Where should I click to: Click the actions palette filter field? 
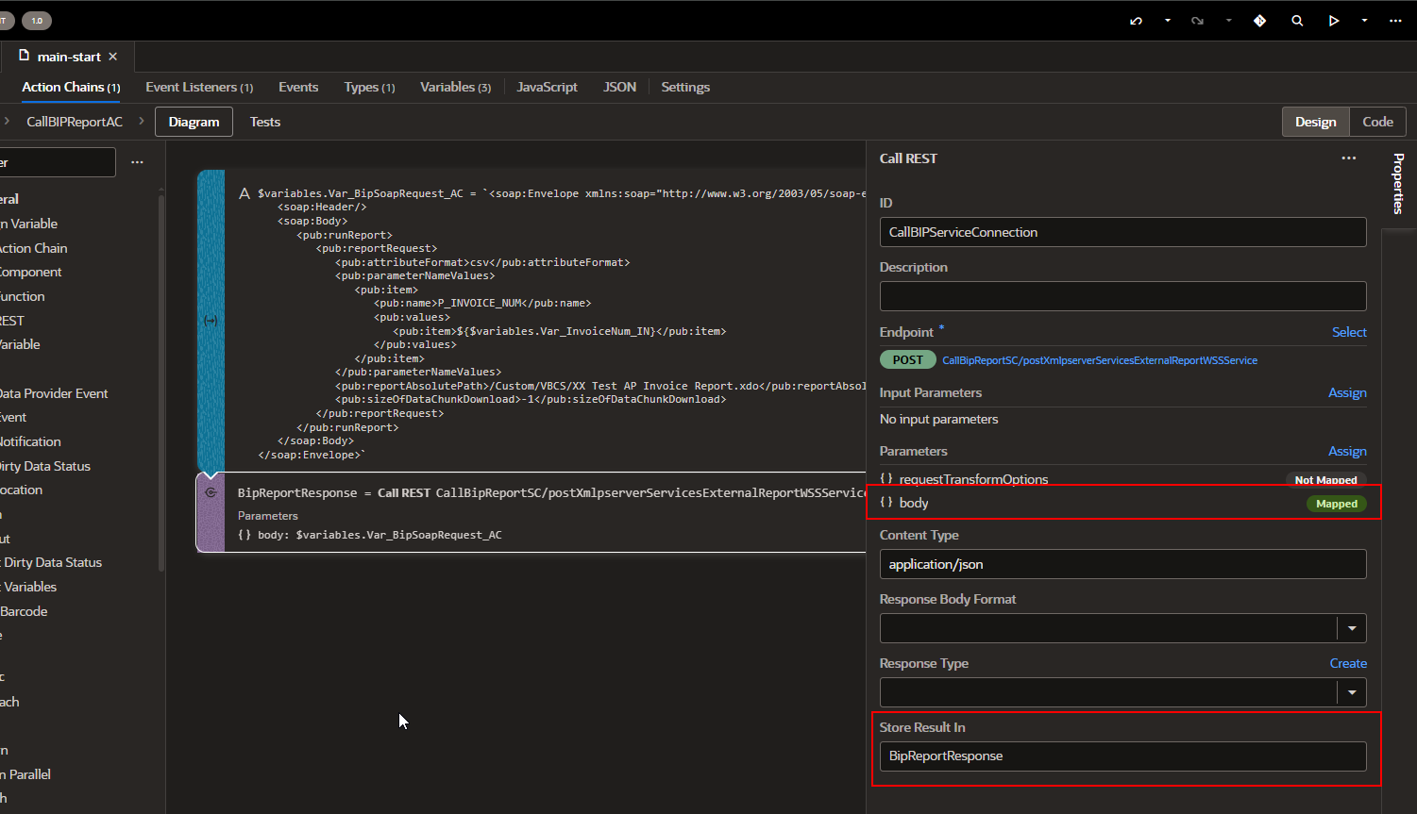click(57, 162)
